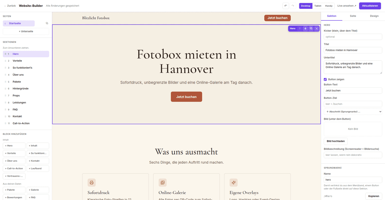Image resolution: width=385 pixels, height=200 pixels.
Task: Click the Sofortdruck printer icon
Action: [x=92, y=183]
